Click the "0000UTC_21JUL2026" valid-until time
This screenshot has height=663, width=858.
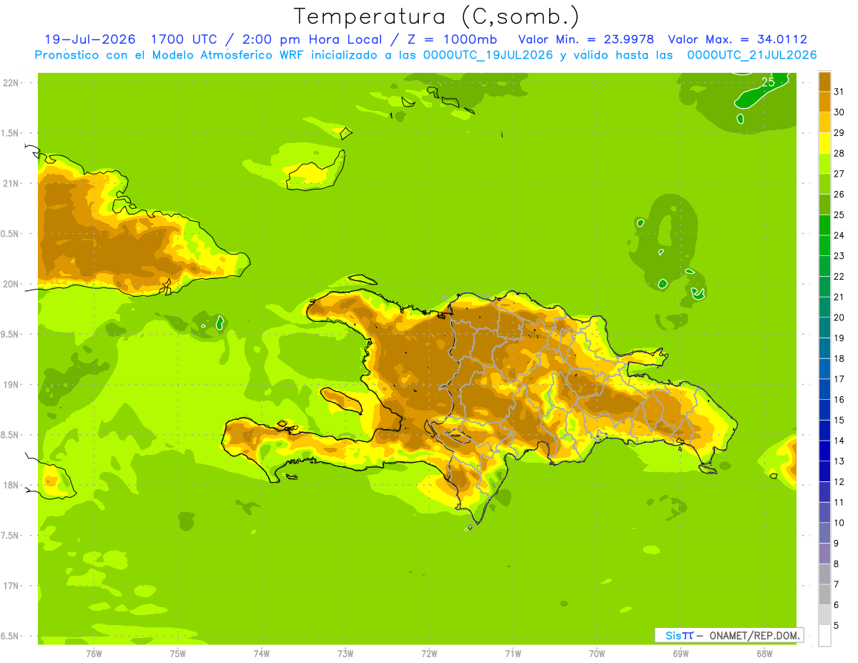pyautogui.click(x=751, y=55)
